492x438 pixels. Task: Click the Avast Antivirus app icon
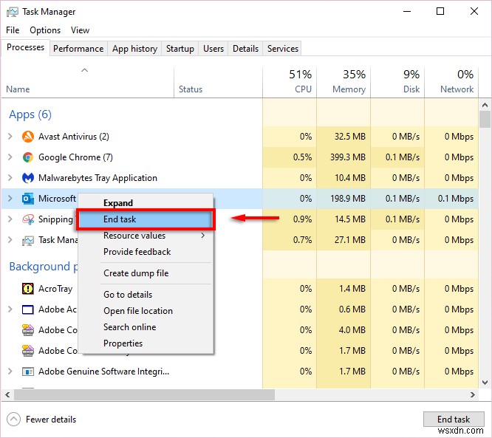tap(28, 137)
